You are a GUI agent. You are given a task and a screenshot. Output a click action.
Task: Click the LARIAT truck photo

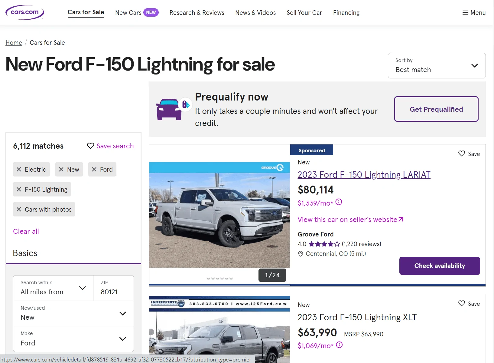(x=219, y=215)
